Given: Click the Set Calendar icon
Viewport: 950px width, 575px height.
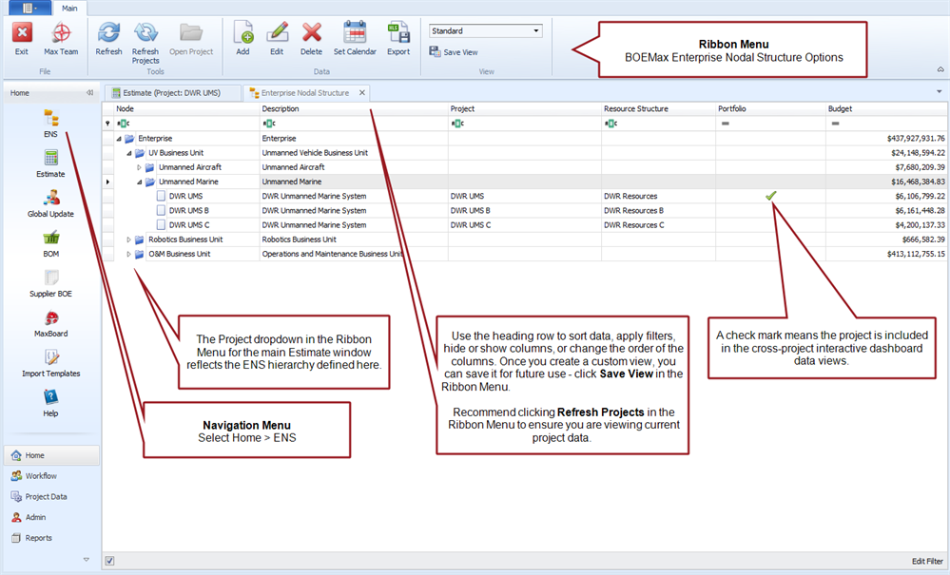Looking at the screenshot, I should [355, 38].
